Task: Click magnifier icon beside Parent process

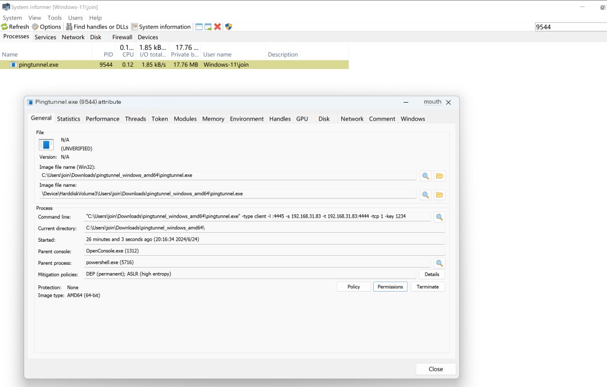Action: tap(440, 263)
